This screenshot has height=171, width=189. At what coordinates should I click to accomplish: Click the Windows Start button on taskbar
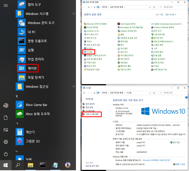pos(6,165)
